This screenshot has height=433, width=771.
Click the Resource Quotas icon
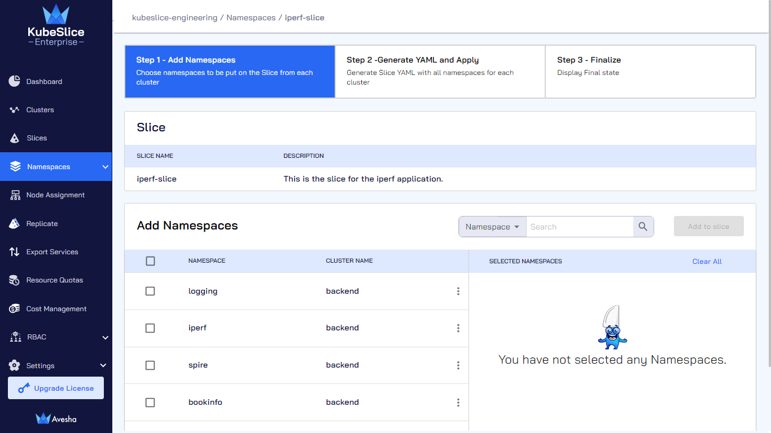15,280
